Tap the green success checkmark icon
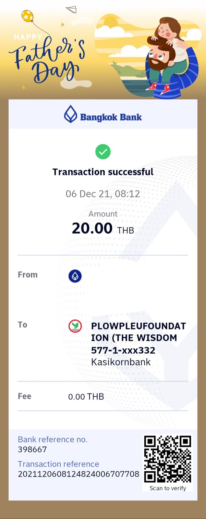The height and width of the screenshot is (519, 206). tap(103, 152)
